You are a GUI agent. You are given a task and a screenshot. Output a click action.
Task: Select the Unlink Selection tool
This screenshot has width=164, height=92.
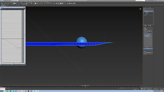click(7, 3)
